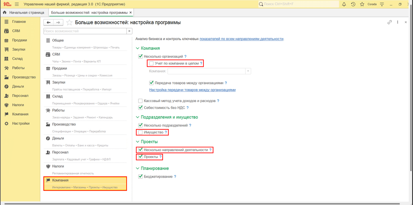
Task: Open the Налоги section icon
Action: pos(7,105)
